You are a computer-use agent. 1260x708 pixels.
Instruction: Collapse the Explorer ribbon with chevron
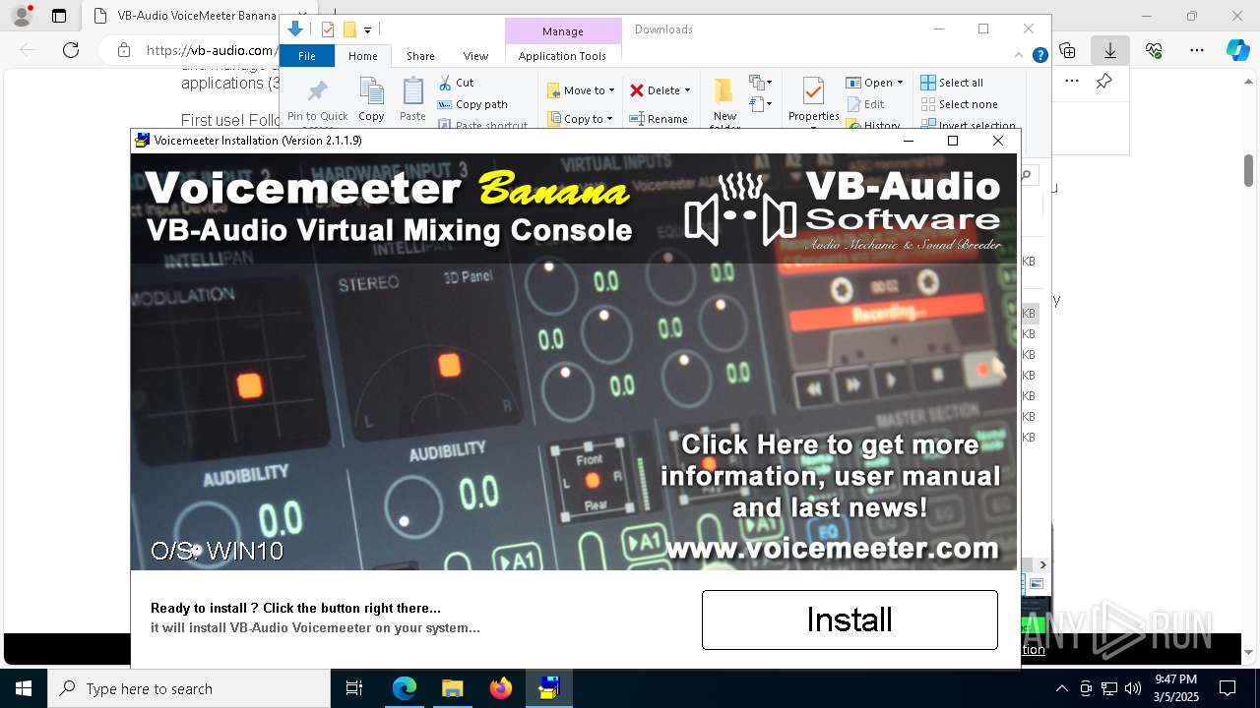click(x=1019, y=56)
